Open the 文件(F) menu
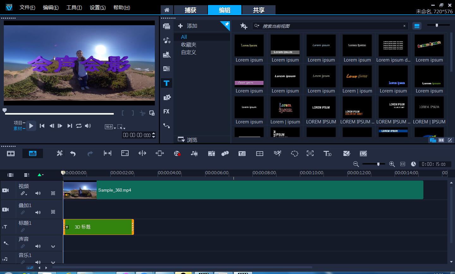 pos(27,7)
